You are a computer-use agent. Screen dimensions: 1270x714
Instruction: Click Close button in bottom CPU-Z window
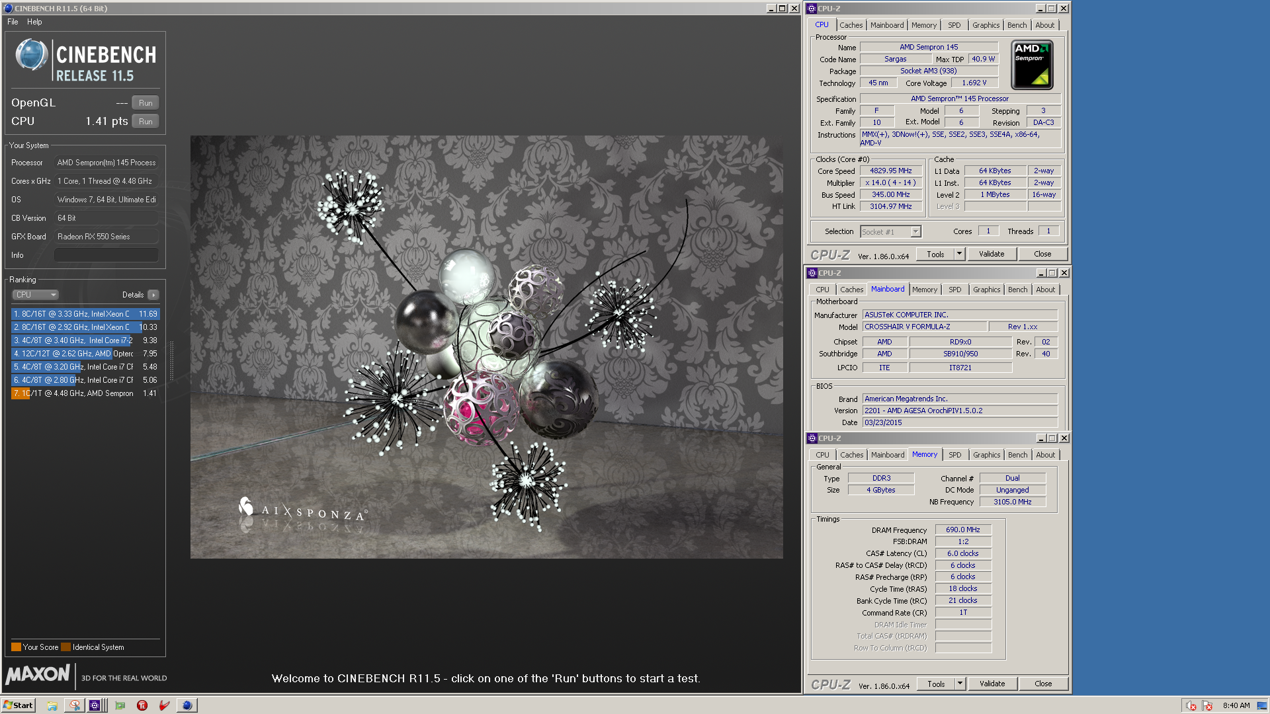(x=1043, y=684)
